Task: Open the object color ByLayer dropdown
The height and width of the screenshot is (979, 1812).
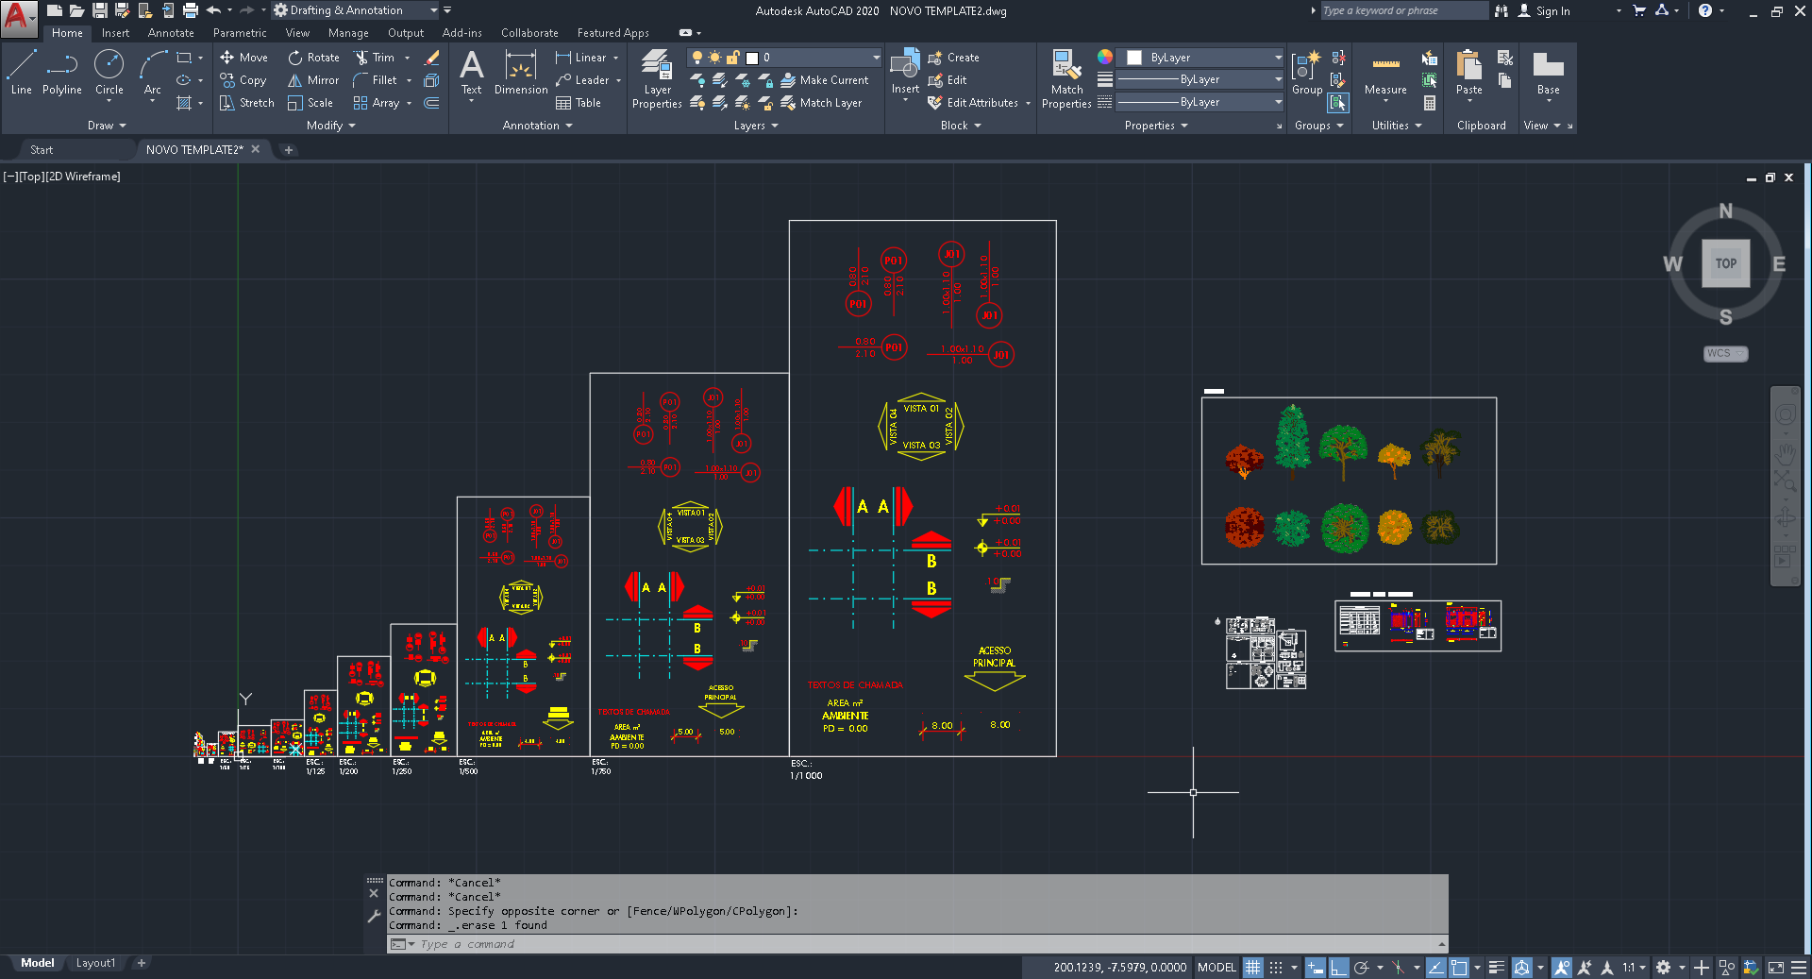Action: pos(1200,57)
